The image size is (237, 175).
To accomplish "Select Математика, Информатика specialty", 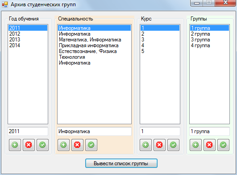I will pos(95,40).
